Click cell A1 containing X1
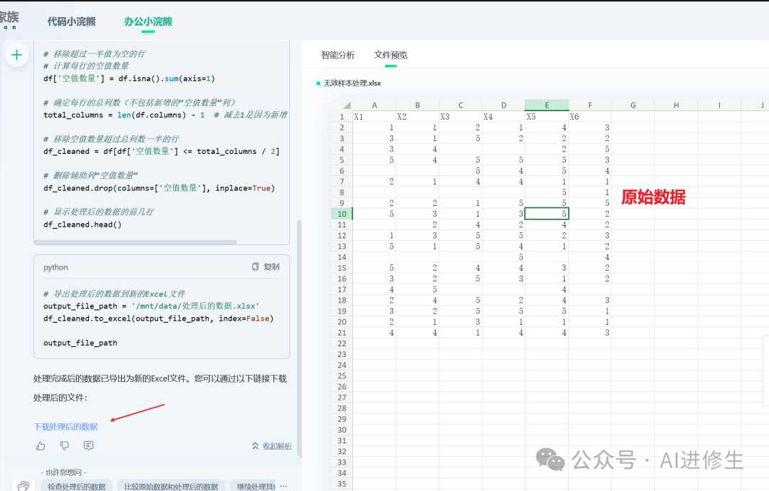 tap(374, 117)
